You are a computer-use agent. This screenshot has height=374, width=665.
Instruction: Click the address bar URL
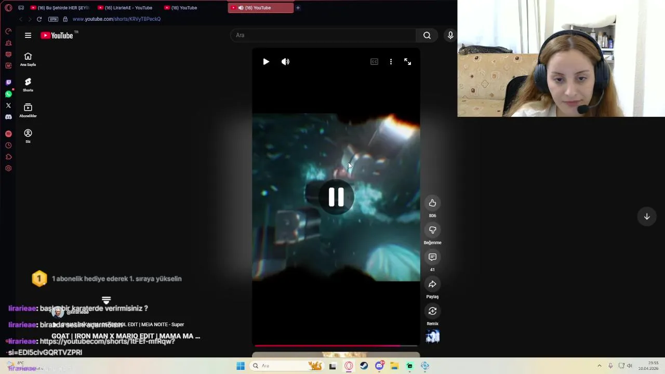pyautogui.click(x=116, y=19)
